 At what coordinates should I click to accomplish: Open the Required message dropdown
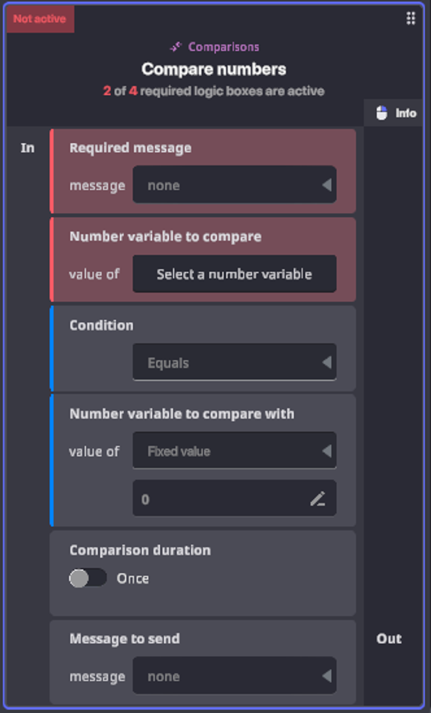[x=234, y=186]
